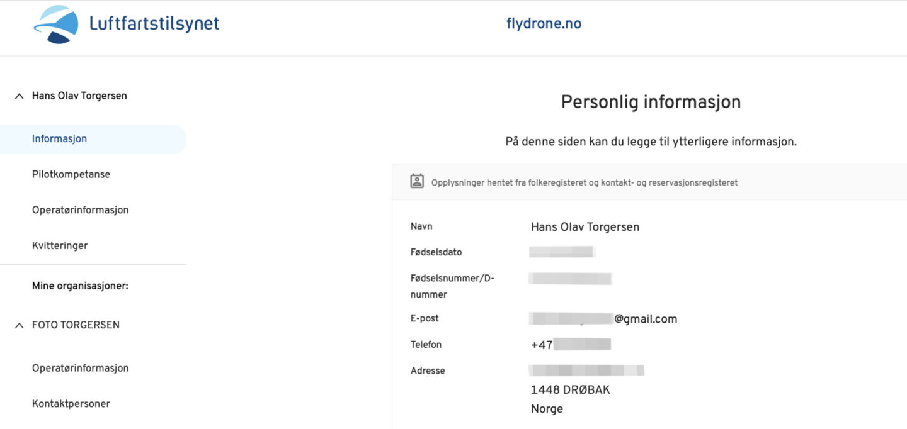Screen dimensions: 907x429
Task: Click the Luftfartstilsynet name text in header
Action: (154, 24)
